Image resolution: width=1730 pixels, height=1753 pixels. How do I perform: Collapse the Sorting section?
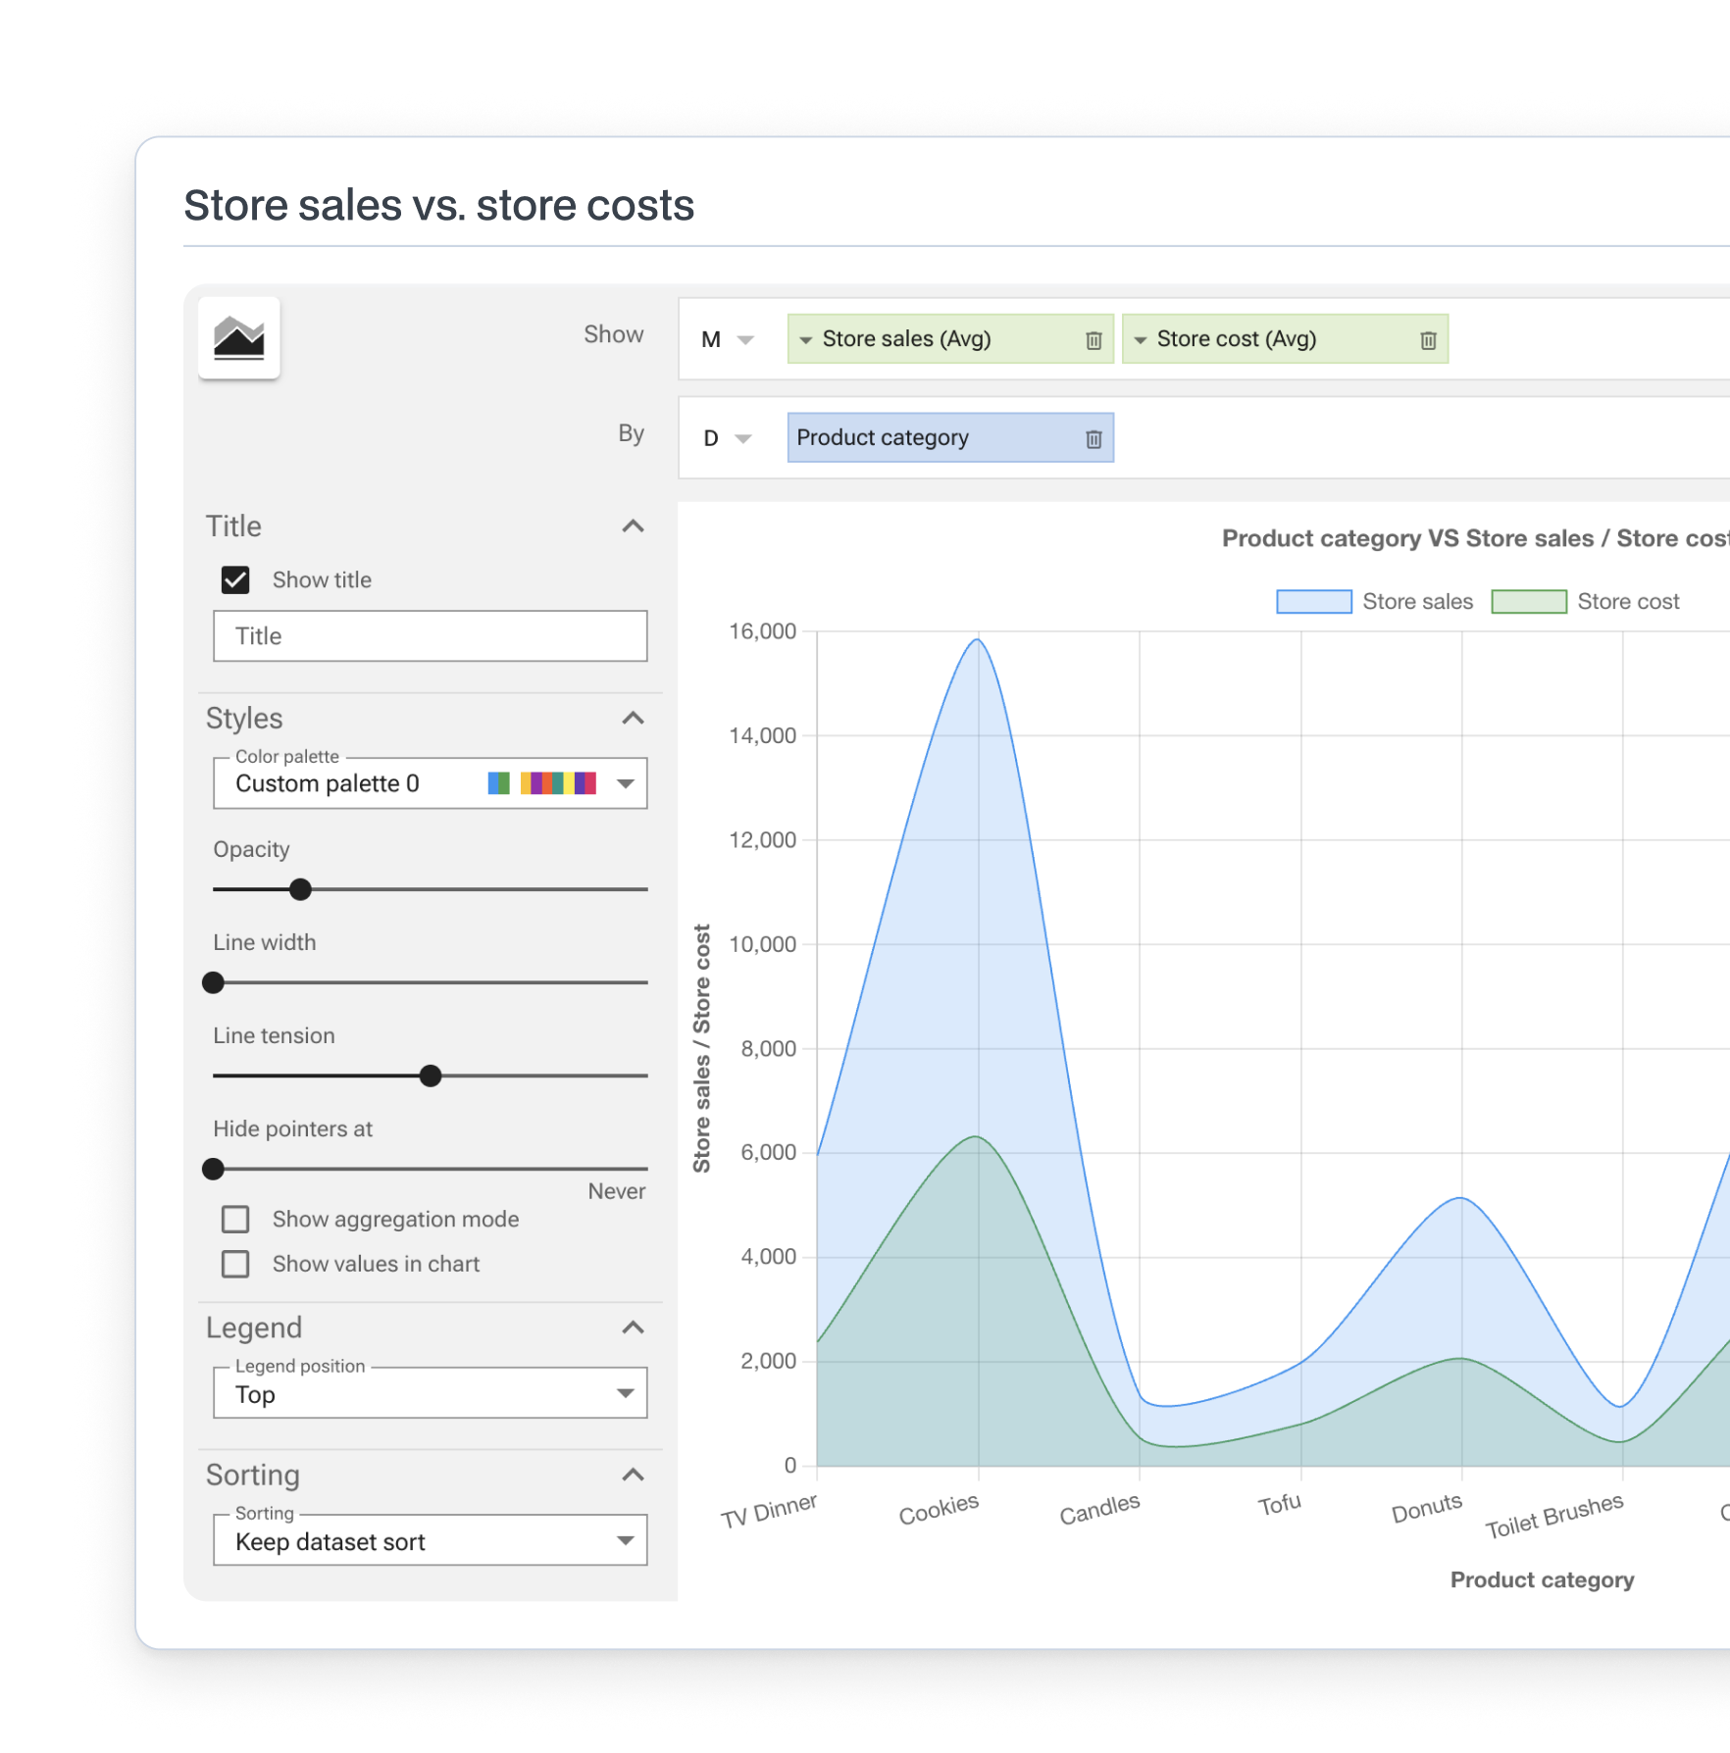pos(634,1475)
